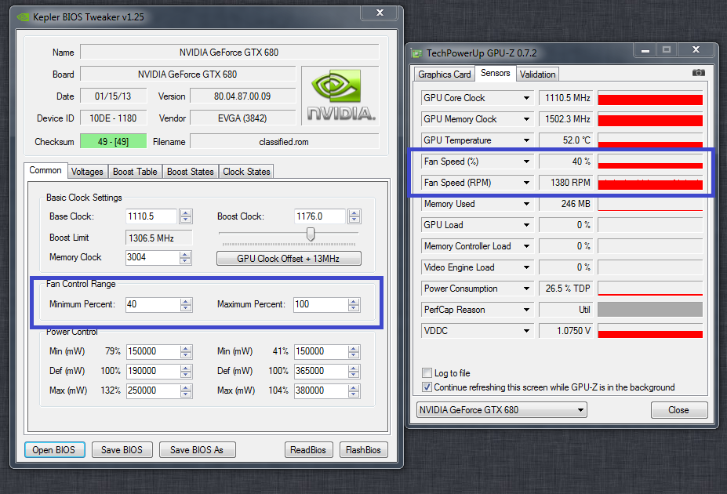Click the Base Clock spinner arrows
Screen dimensions: 727x494
pos(186,216)
